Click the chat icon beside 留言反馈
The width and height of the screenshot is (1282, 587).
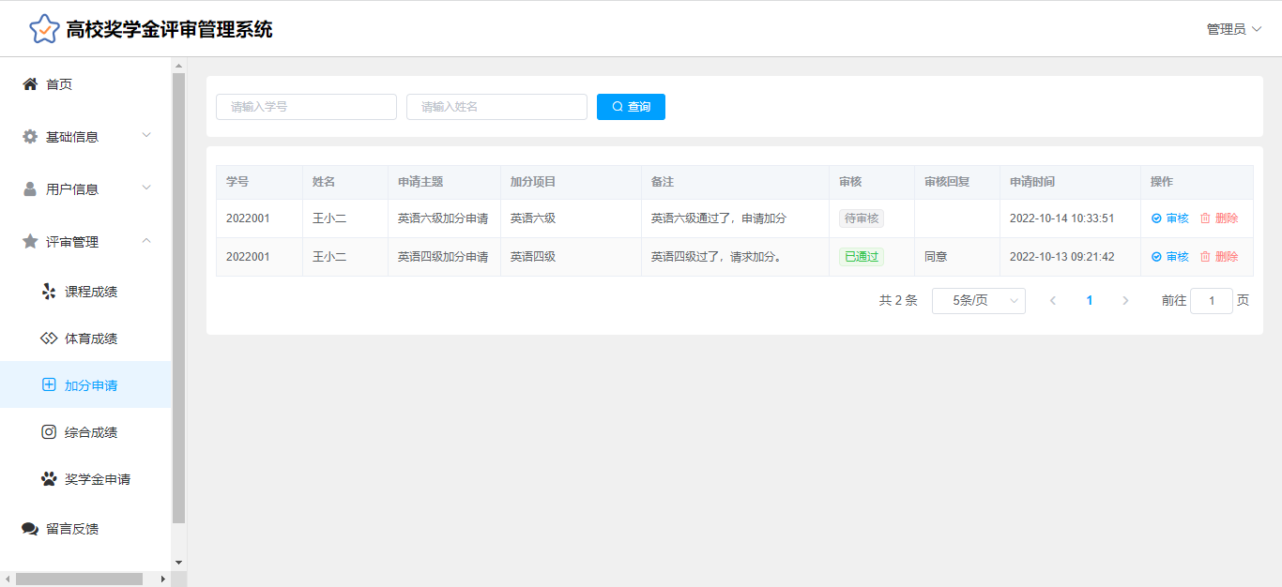[30, 529]
